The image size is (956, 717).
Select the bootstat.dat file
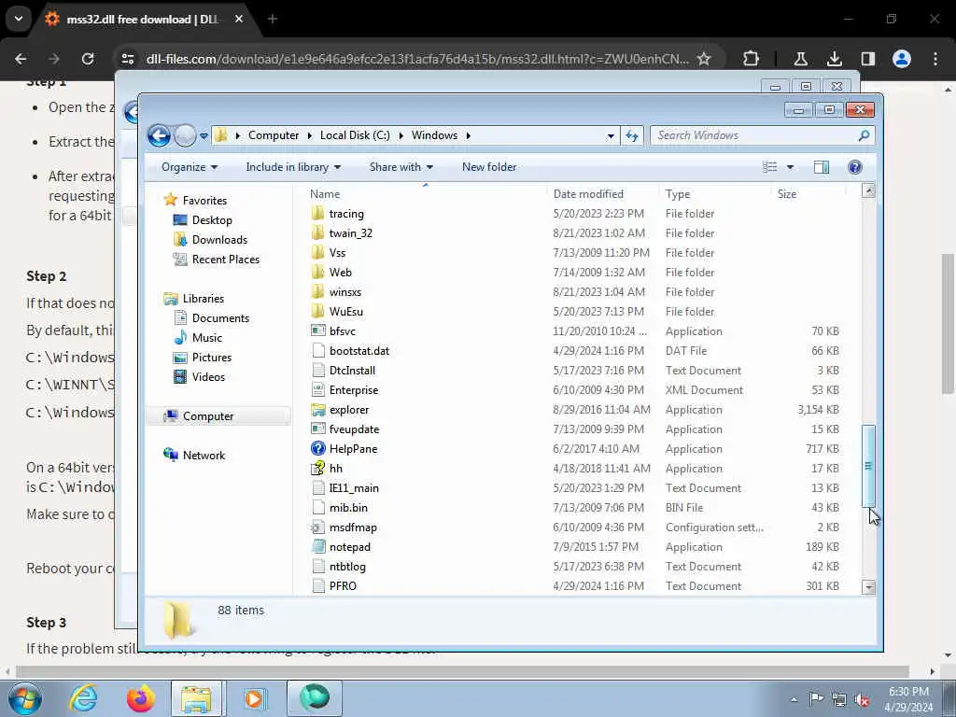coord(358,351)
